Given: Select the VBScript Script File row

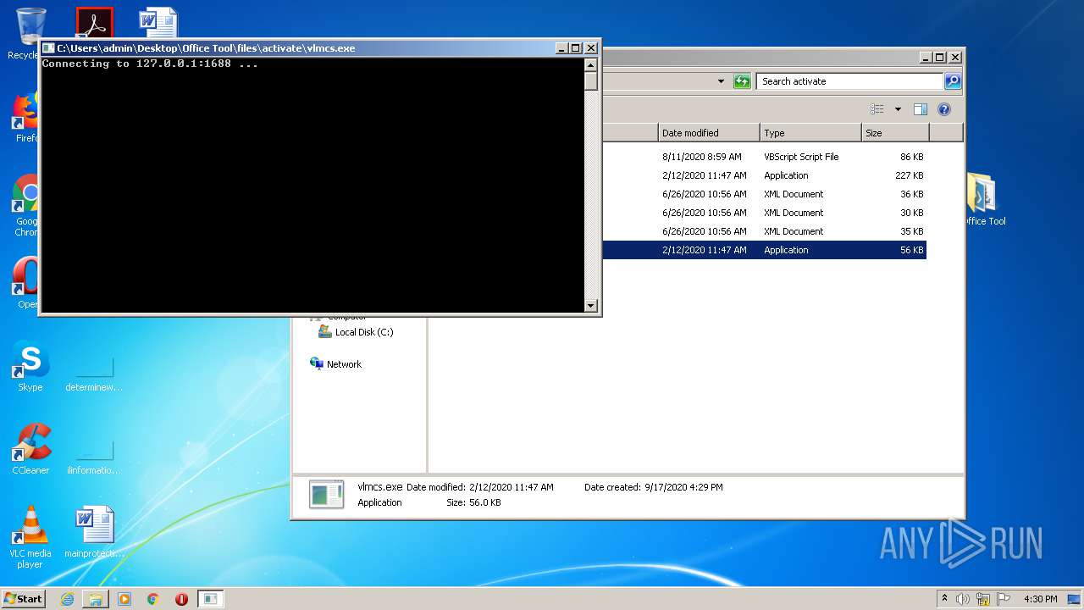Looking at the screenshot, I should tap(764, 157).
